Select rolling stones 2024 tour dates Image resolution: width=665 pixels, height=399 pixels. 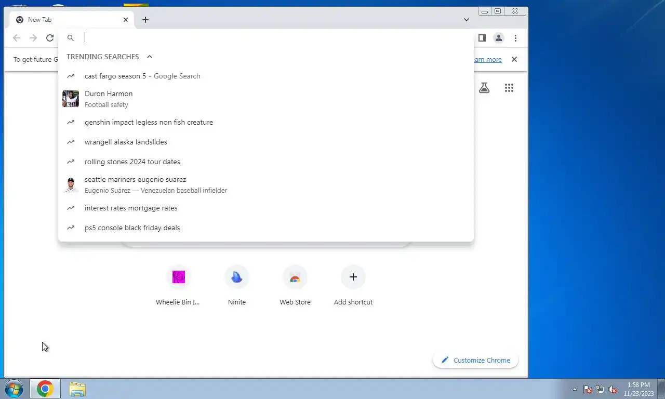point(266,162)
